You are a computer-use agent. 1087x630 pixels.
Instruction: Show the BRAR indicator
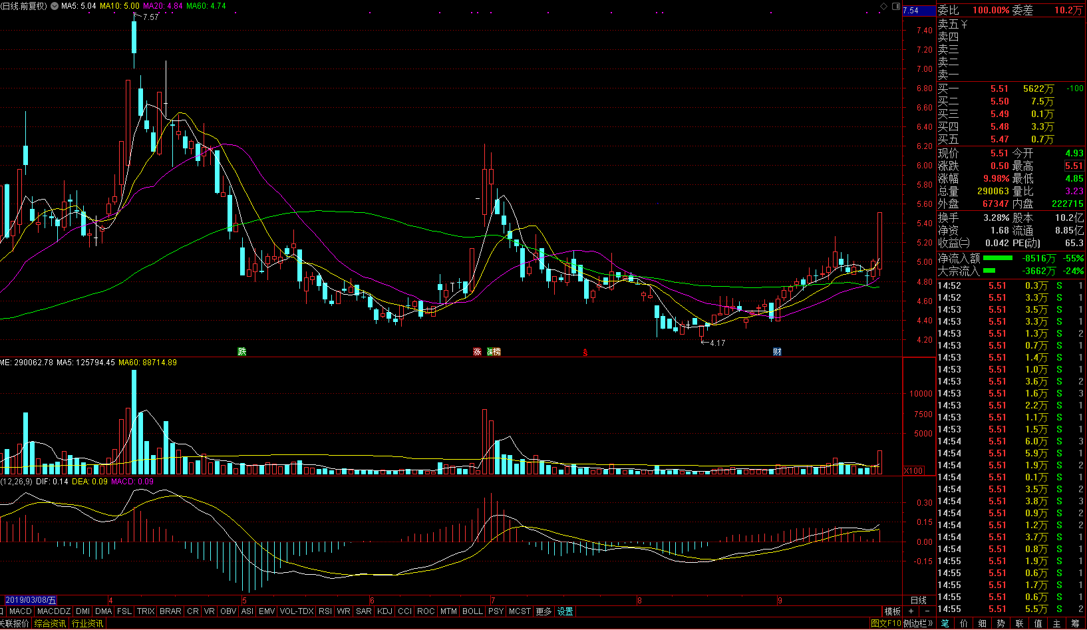pos(170,611)
